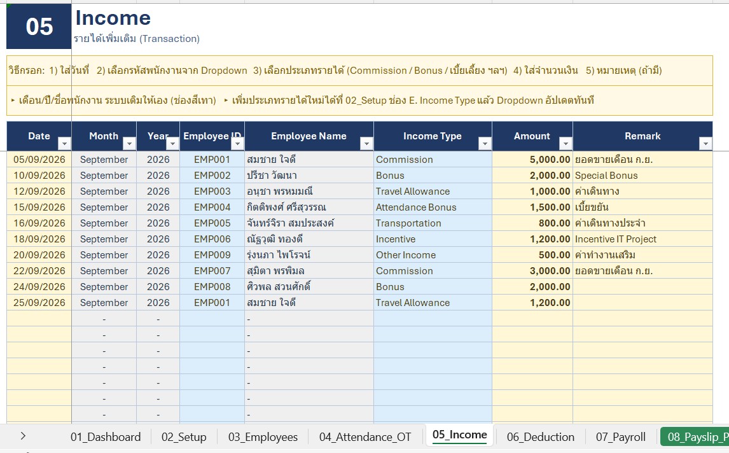Click Employee ID cell EMP006

212,239
